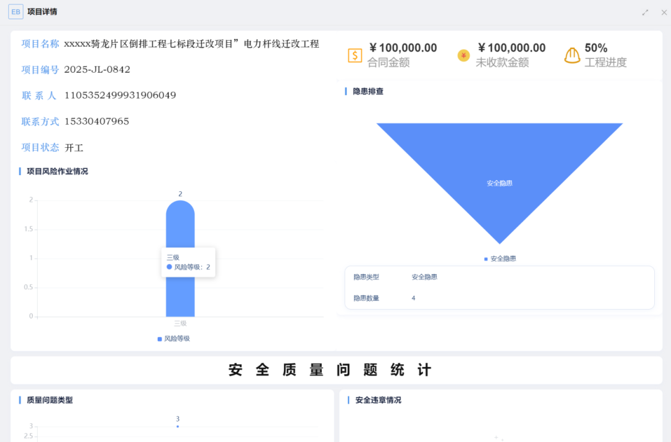Image resolution: width=671 pixels, height=442 pixels.
Task: Close the 项目详情 dialog
Action: [x=664, y=12]
